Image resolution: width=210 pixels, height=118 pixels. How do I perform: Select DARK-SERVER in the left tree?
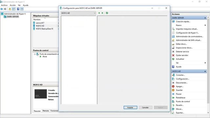click(13, 17)
